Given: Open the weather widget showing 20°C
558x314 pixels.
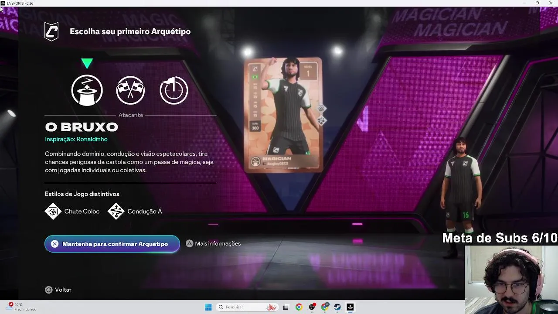Looking at the screenshot, I should 21,307.
